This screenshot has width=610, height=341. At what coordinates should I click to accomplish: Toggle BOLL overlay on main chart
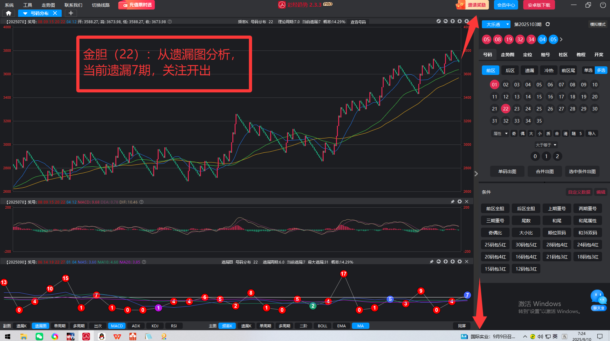tap(322, 326)
